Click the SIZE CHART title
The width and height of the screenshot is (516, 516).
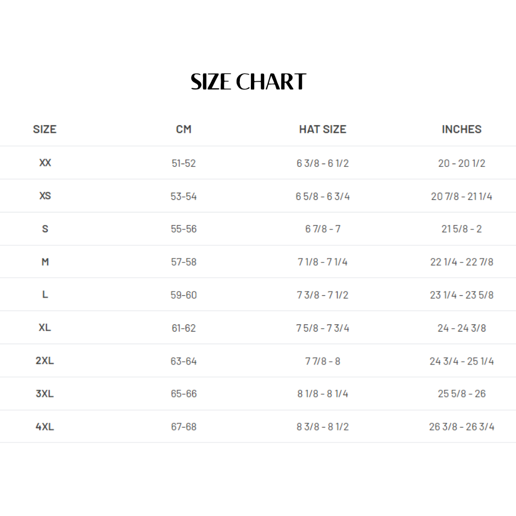(x=248, y=82)
